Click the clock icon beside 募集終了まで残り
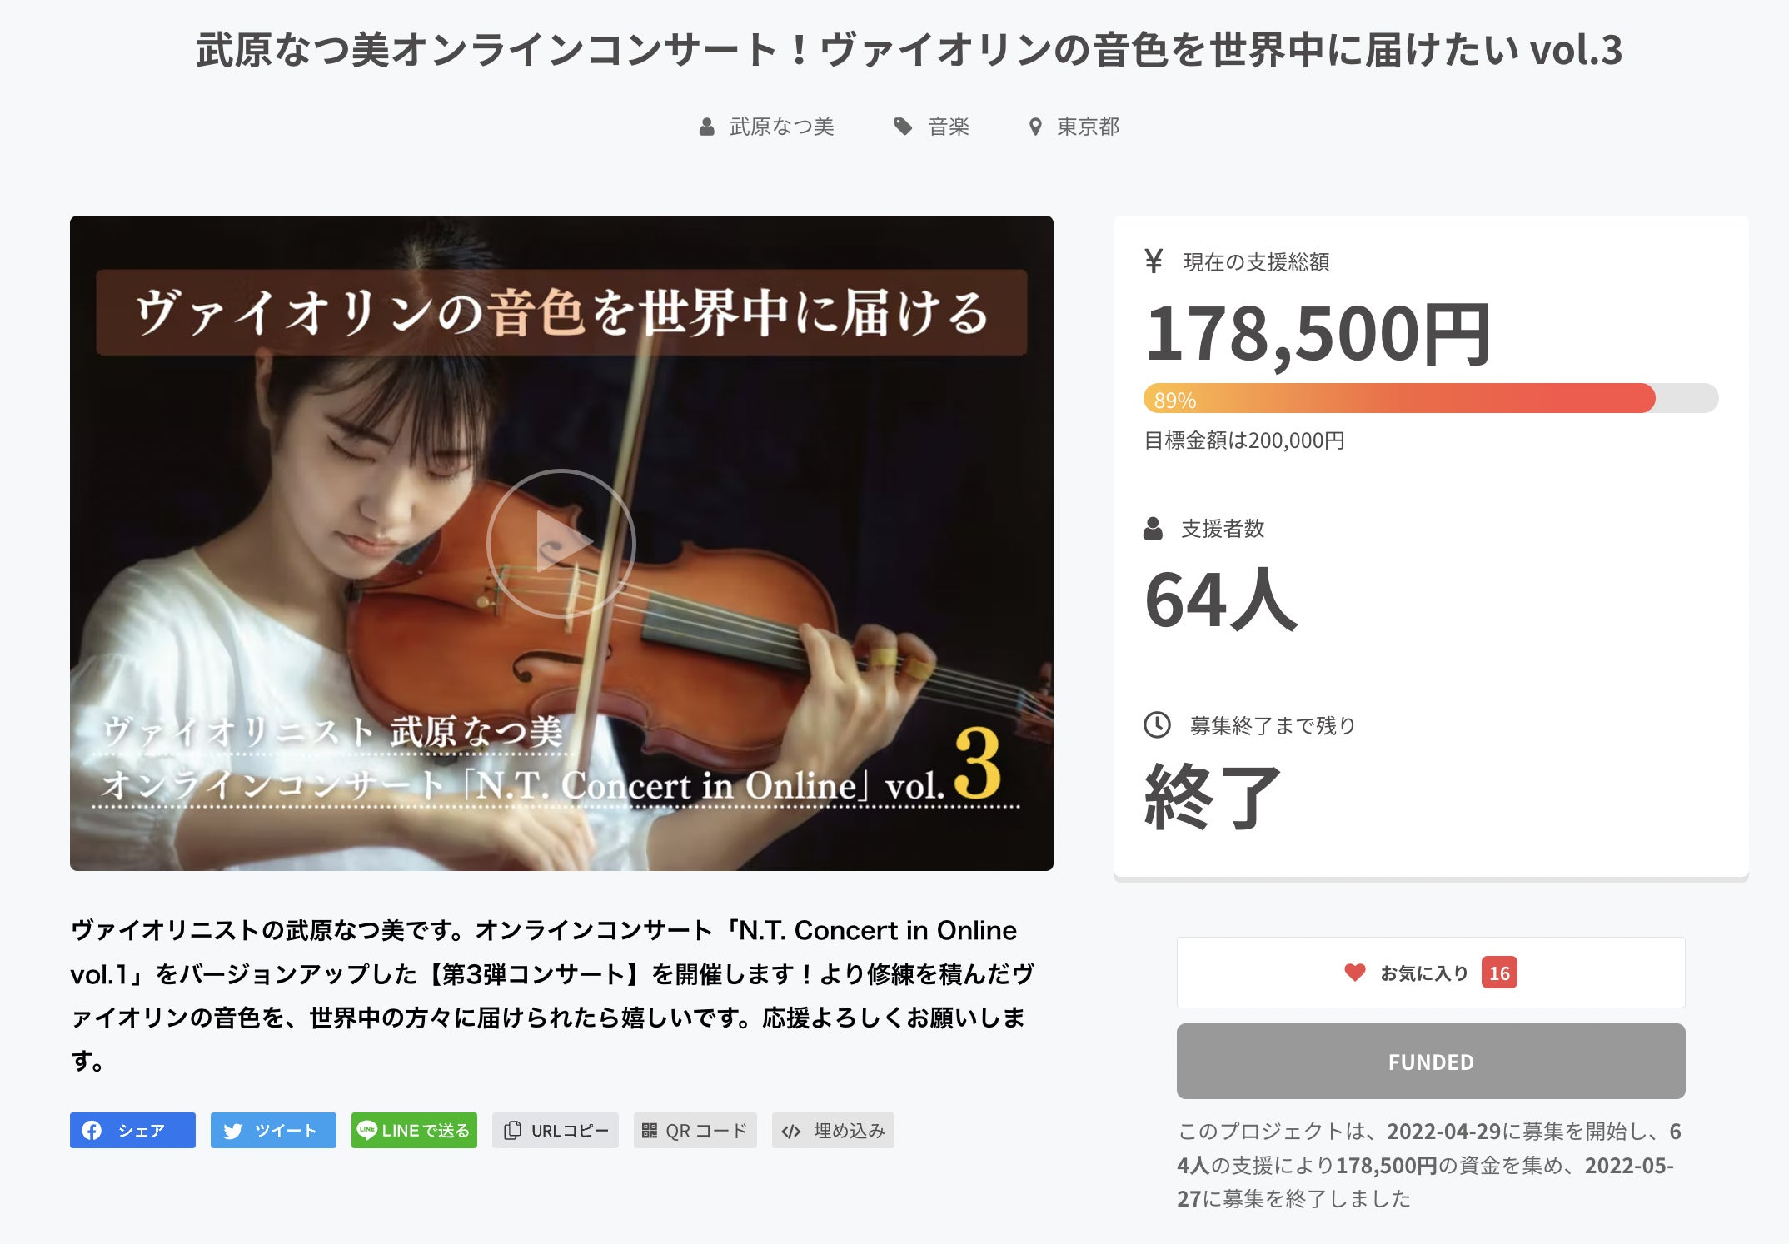Screen dimensions: 1789x1244 tap(1157, 725)
